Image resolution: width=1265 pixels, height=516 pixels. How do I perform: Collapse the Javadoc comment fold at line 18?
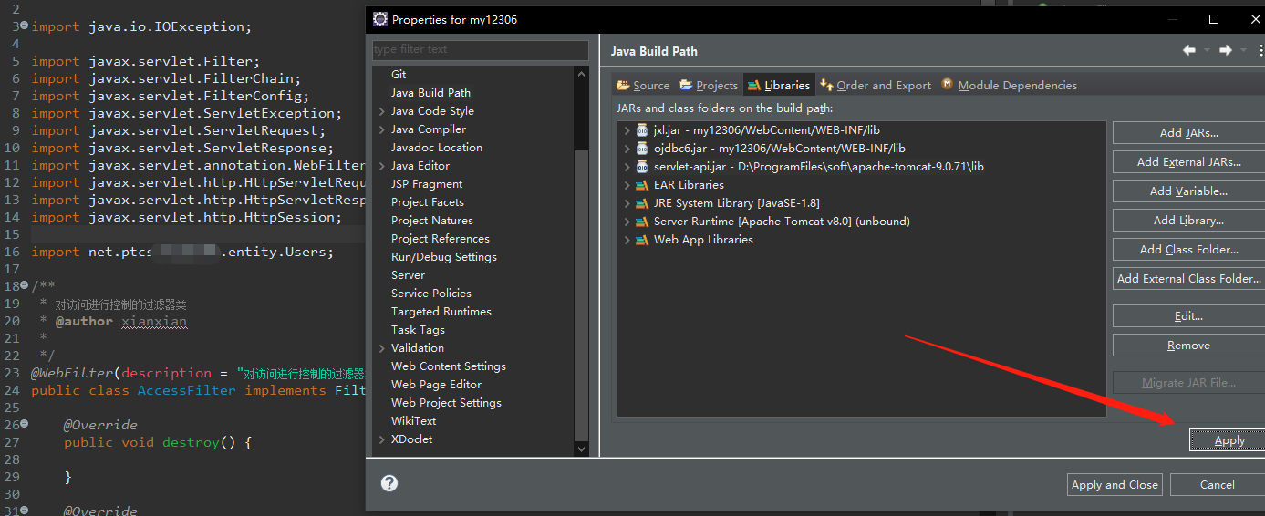[24, 286]
